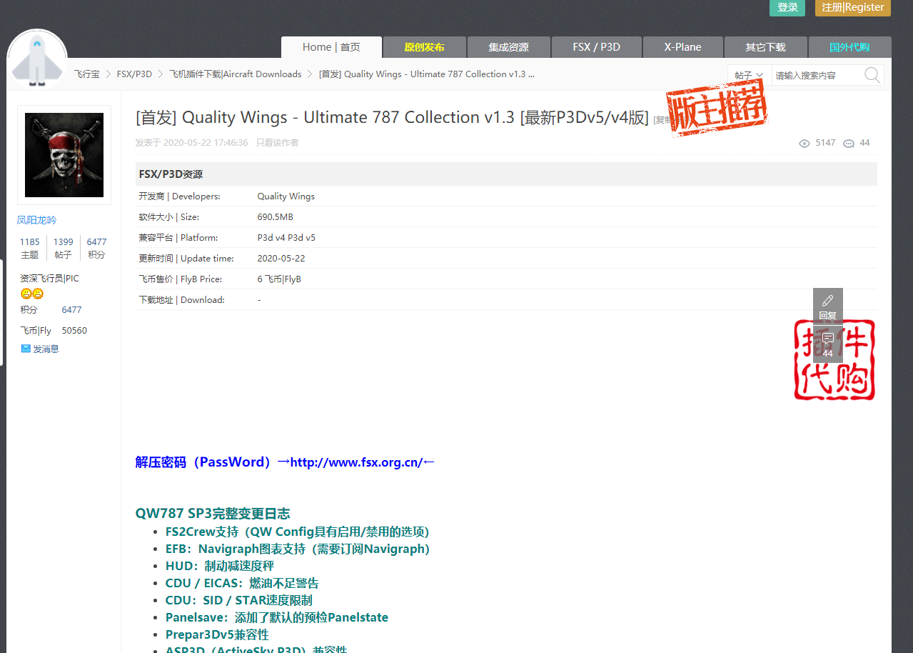913x653 pixels.
Task: Click the reply count bubble icon near 44
Action: click(x=849, y=143)
